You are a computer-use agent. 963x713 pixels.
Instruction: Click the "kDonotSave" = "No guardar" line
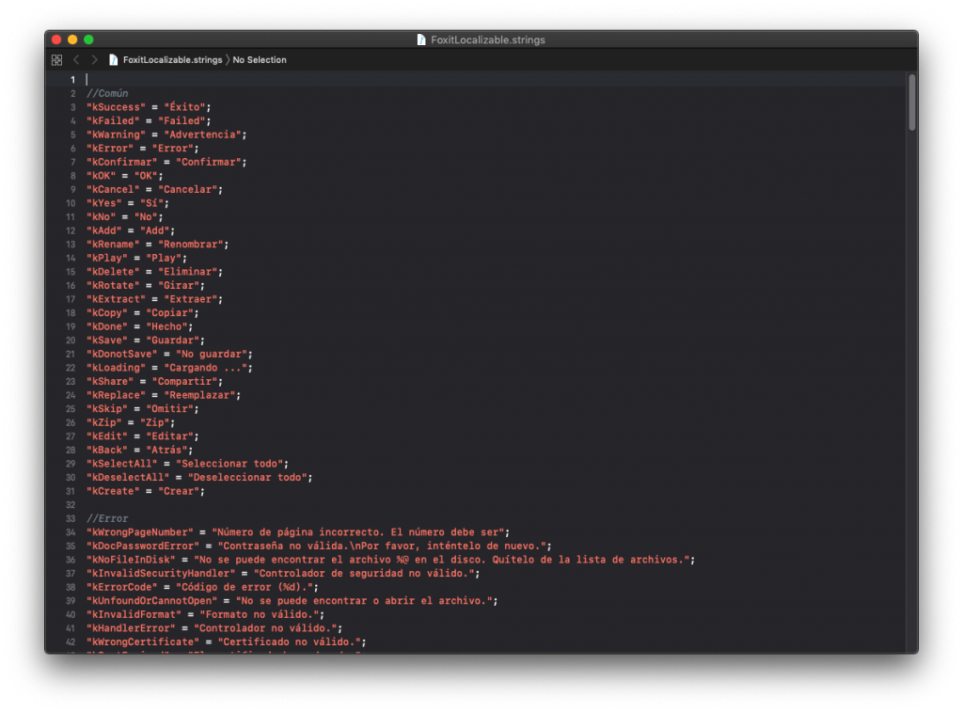click(x=169, y=354)
